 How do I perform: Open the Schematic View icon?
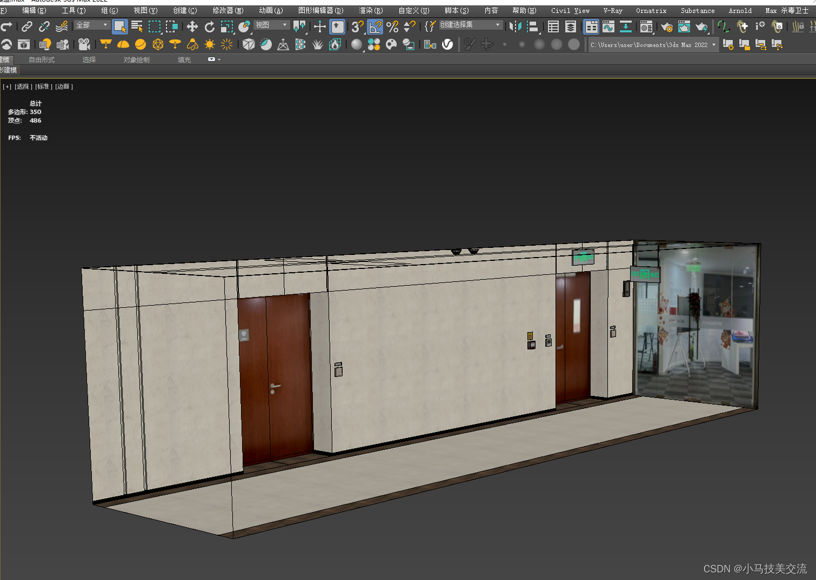click(x=626, y=26)
